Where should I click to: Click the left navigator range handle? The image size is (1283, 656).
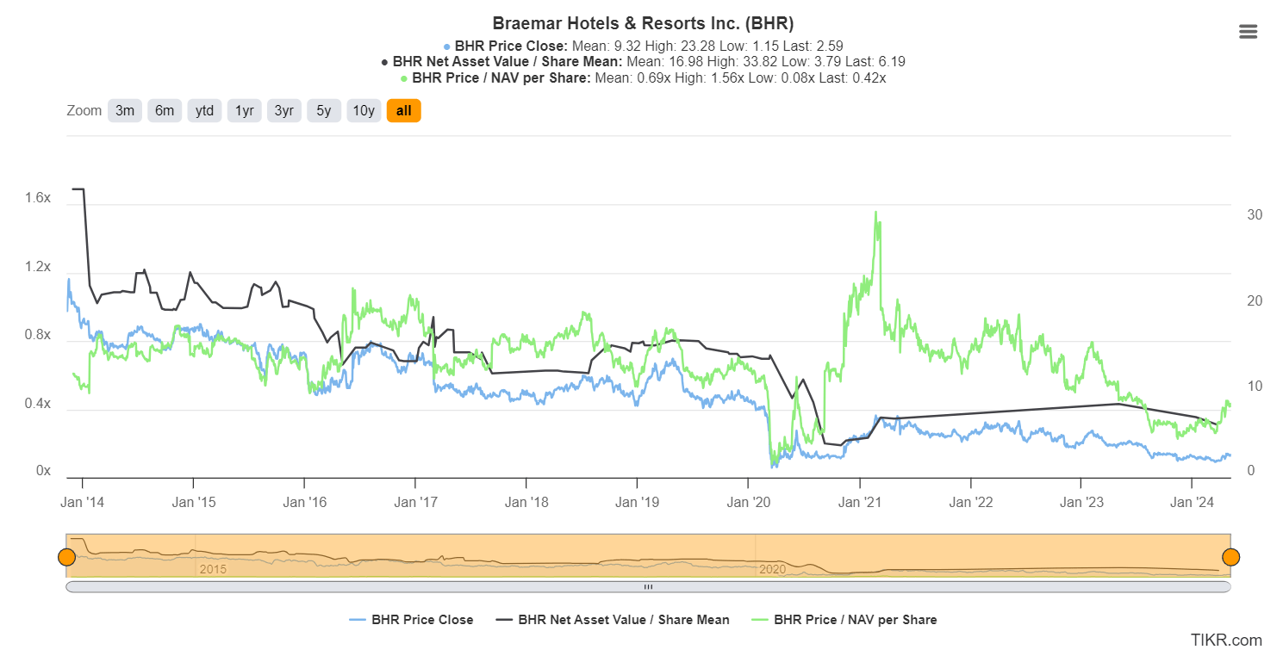click(66, 557)
